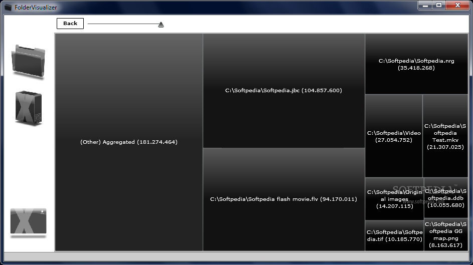473x265 pixels.
Task: Click the Softpedia.nrg (35.418.268) tile
Action: (x=417, y=64)
